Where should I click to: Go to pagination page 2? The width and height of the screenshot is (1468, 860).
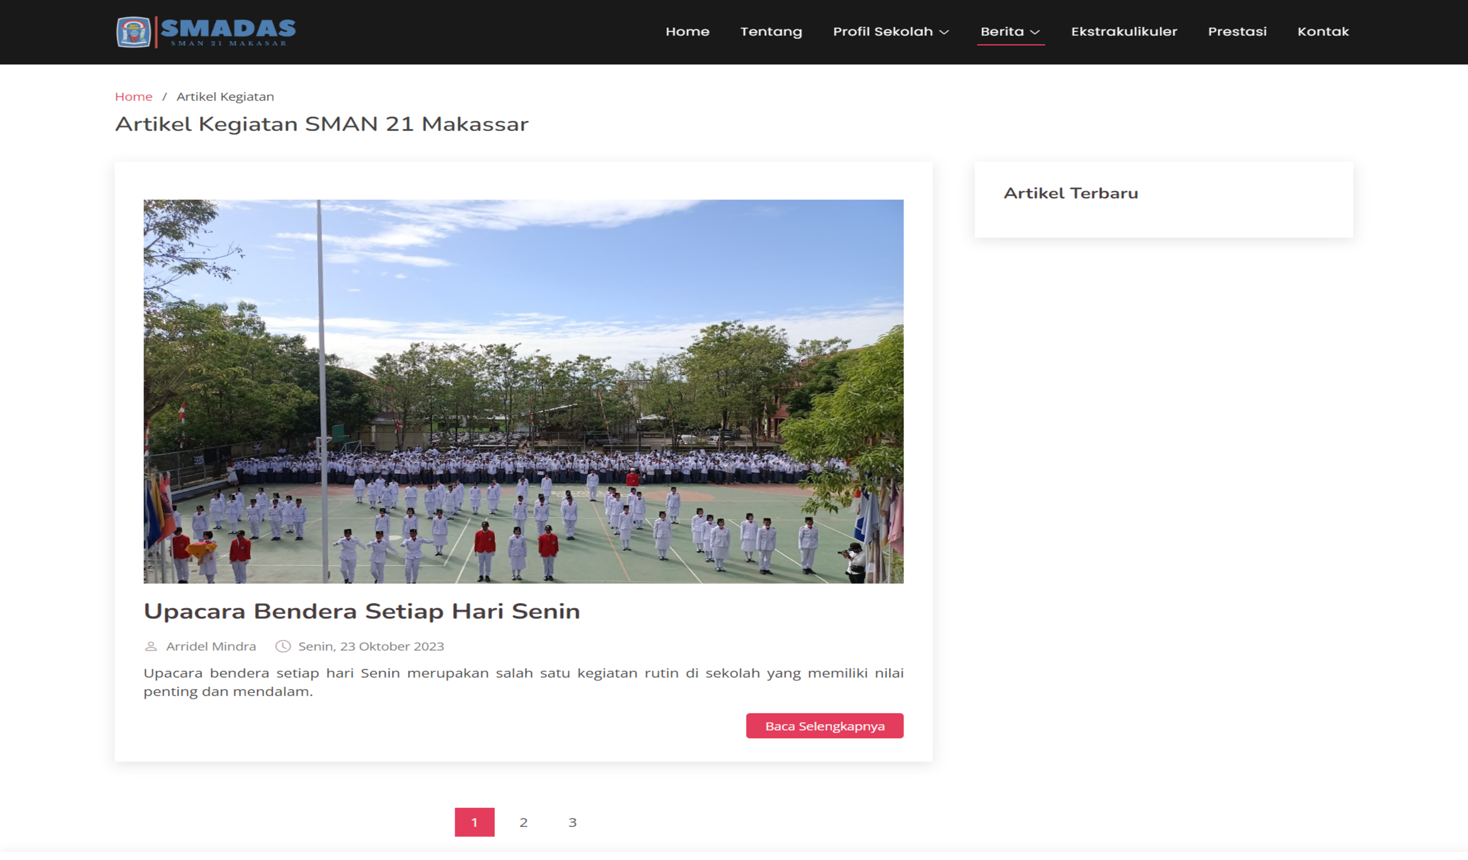coord(523,822)
